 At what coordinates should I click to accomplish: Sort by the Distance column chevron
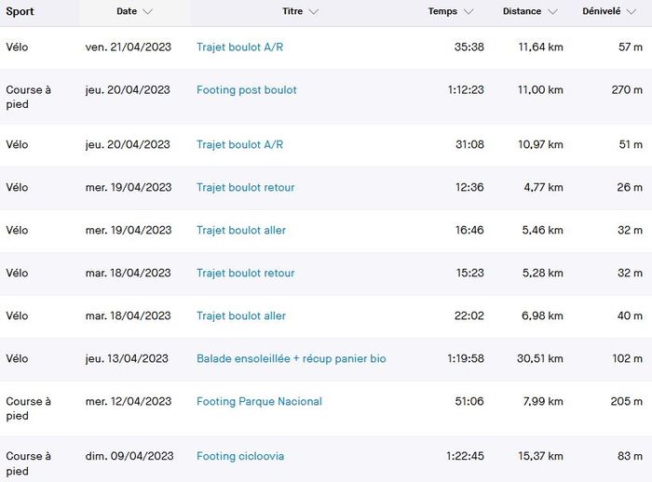click(552, 12)
